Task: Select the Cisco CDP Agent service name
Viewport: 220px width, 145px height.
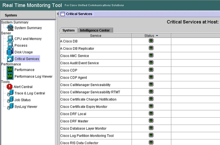Action: pos(73,78)
